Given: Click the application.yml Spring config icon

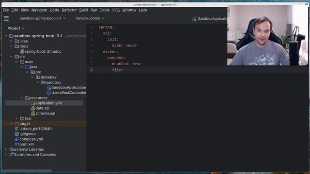Looking at the screenshot, I should coord(33,103).
